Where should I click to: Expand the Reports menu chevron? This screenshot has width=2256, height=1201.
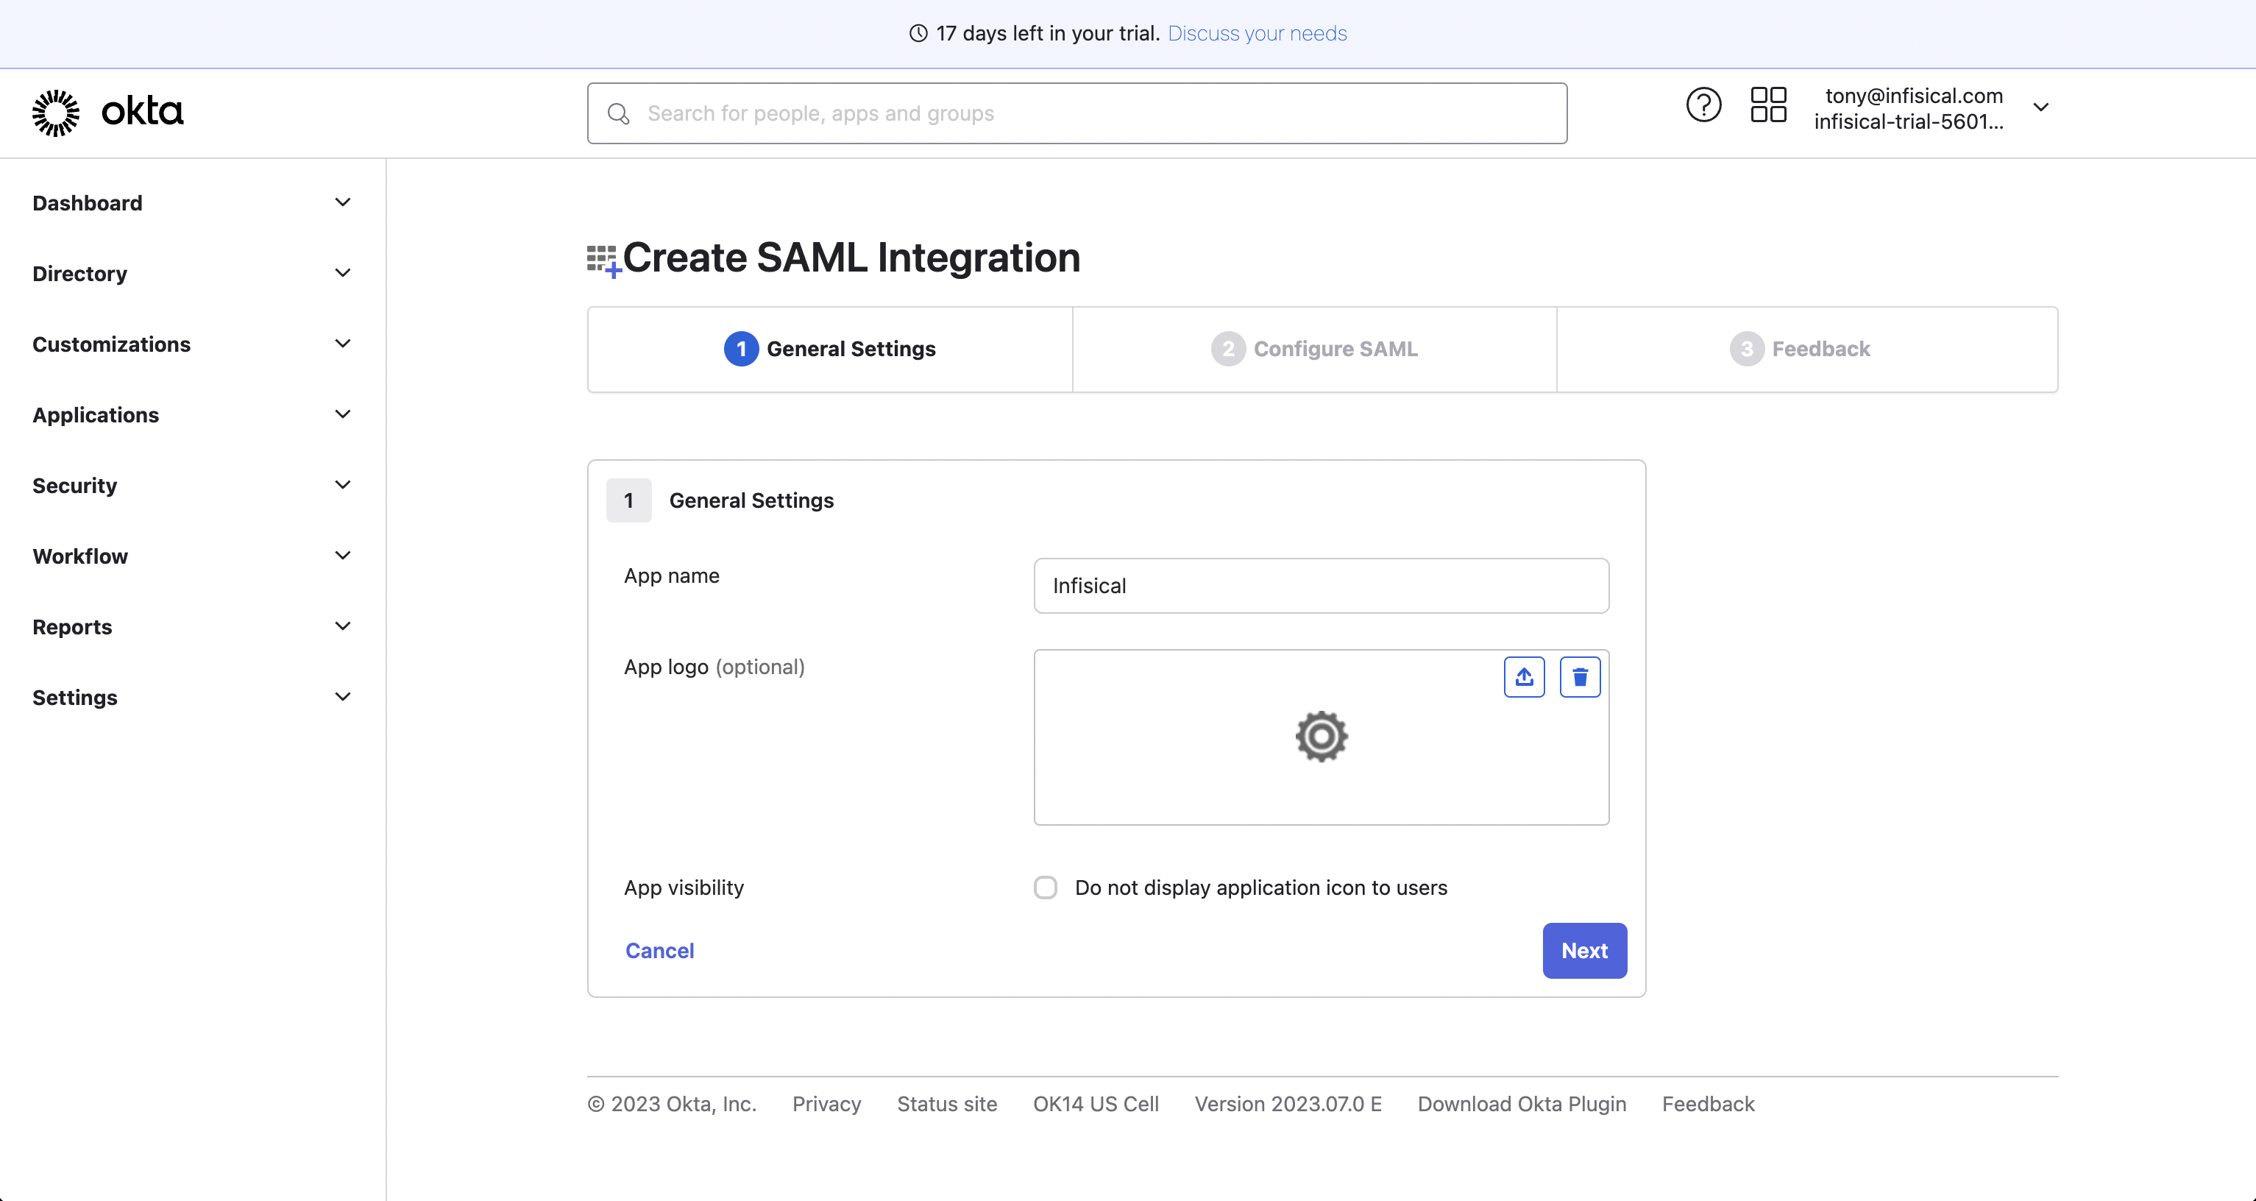(342, 626)
